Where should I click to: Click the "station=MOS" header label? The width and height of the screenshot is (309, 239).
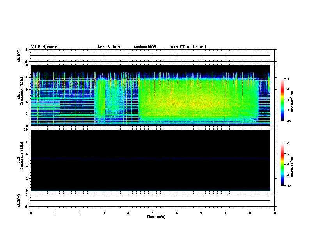(145, 47)
